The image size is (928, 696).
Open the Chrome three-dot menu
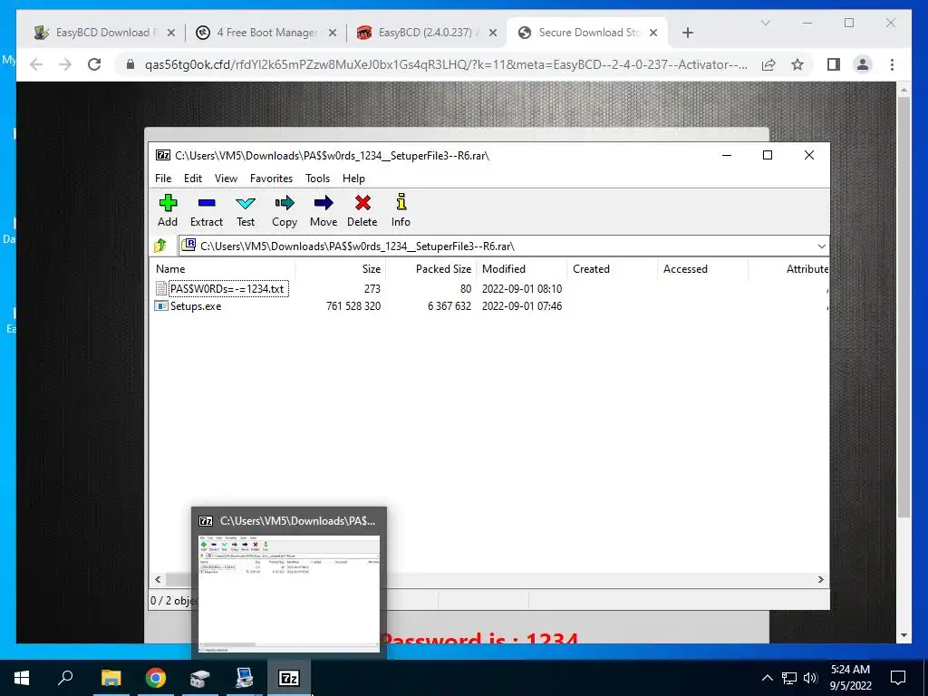tap(892, 64)
